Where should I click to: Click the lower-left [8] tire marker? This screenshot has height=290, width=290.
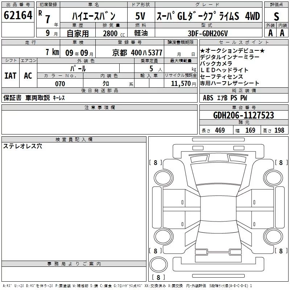pos(156,251)
